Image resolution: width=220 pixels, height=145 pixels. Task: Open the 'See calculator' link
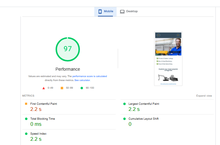(x=82, y=80)
